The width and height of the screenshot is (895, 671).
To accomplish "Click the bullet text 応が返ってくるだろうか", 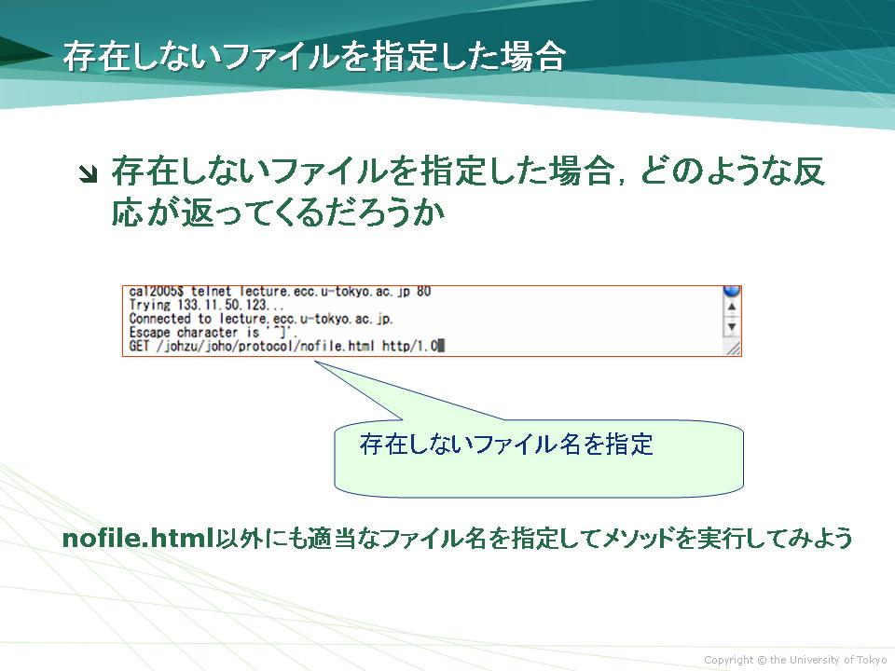I will tap(278, 213).
